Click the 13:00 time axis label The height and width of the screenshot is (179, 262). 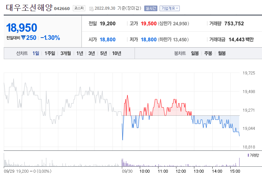(x=199, y=171)
